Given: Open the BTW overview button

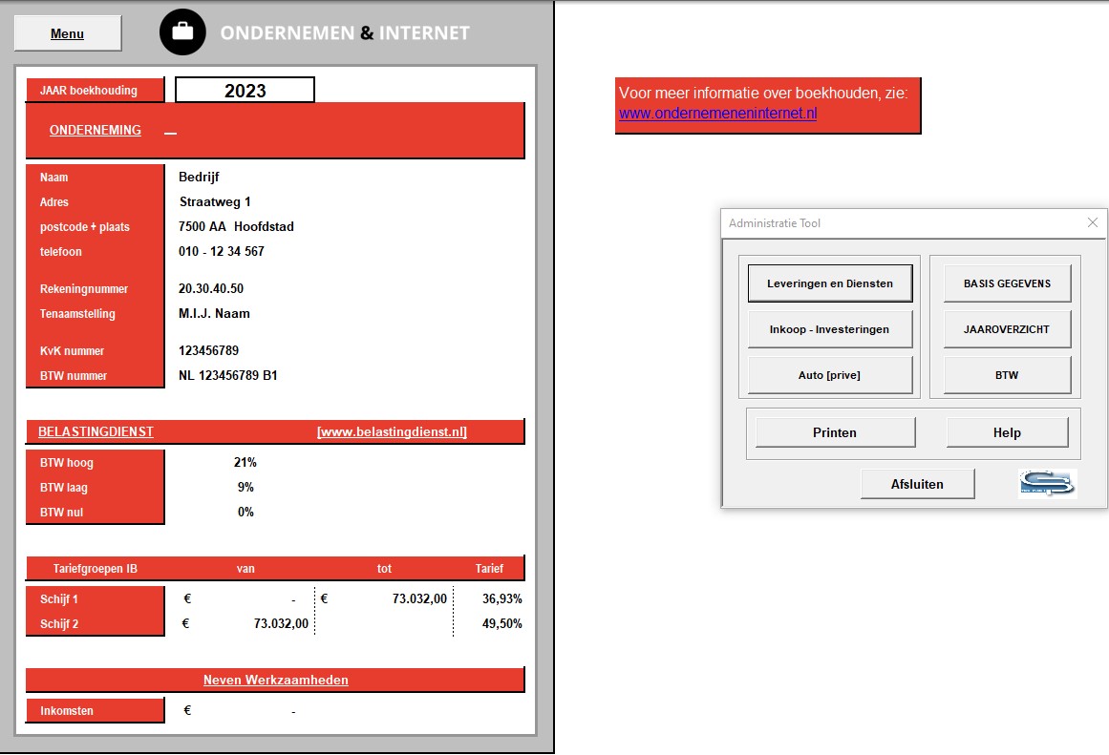Looking at the screenshot, I should pyautogui.click(x=1007, y=375).
